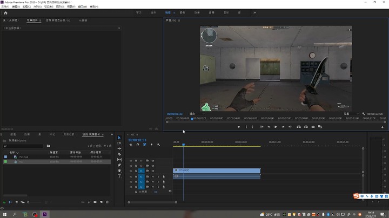Toggle A2 track target button
Viewport: 389px width, 218px height.
pyautogui.click(x=141, y=182)
